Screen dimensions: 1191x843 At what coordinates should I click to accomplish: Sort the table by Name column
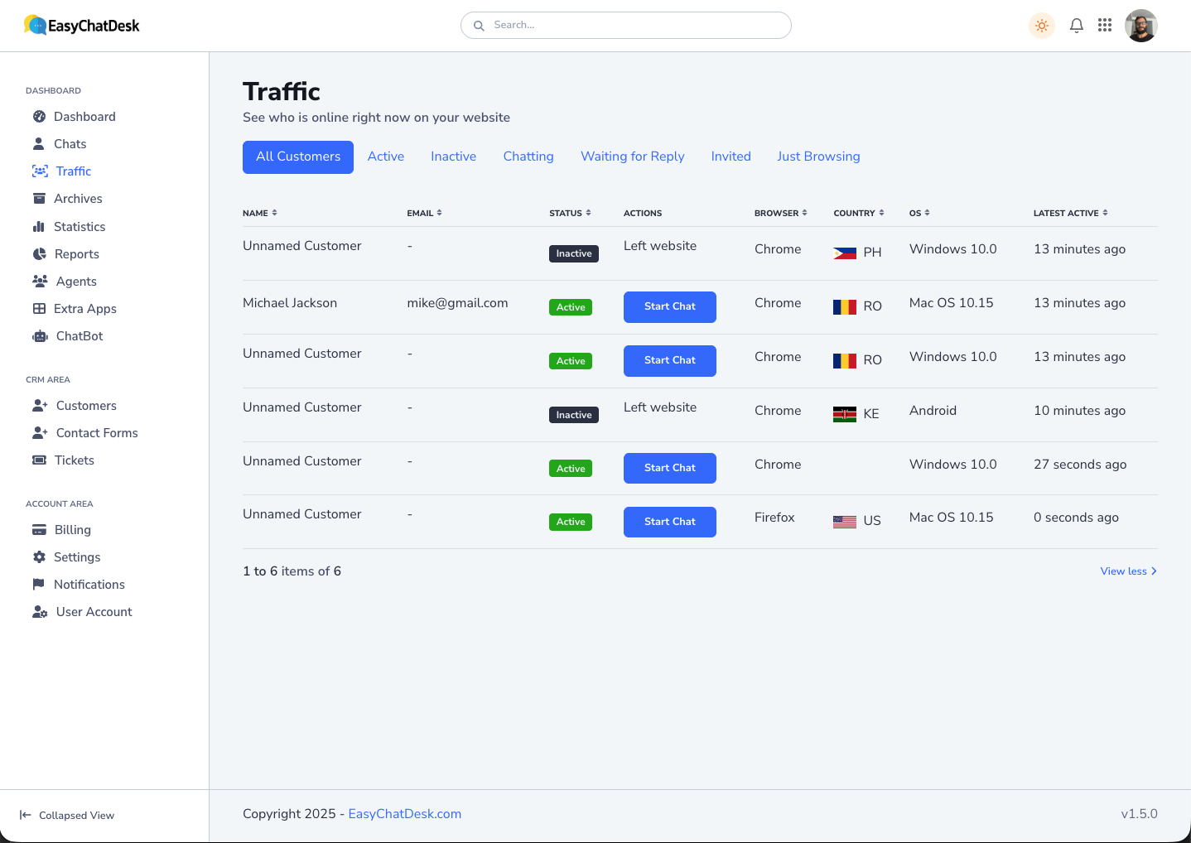[x=260, y=213]
